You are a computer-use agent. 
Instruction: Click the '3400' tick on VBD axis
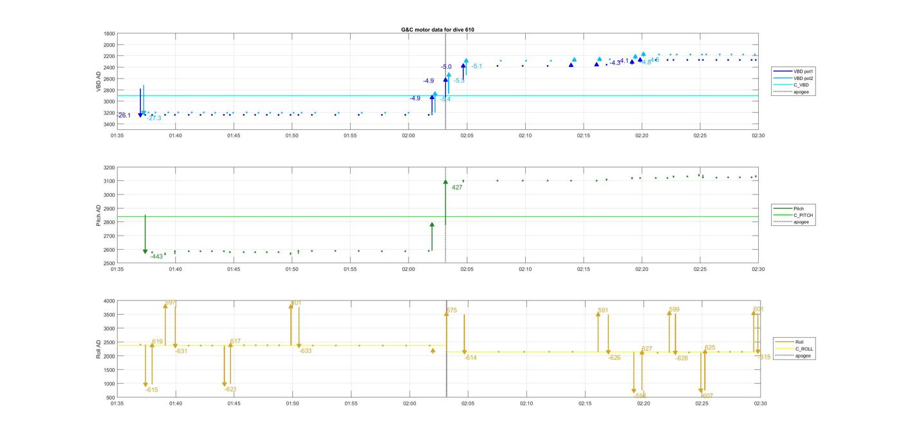[x=109, y=124]
